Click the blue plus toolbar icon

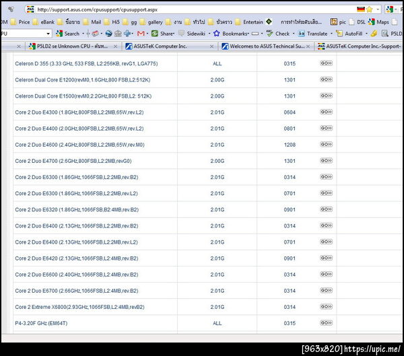127,34
